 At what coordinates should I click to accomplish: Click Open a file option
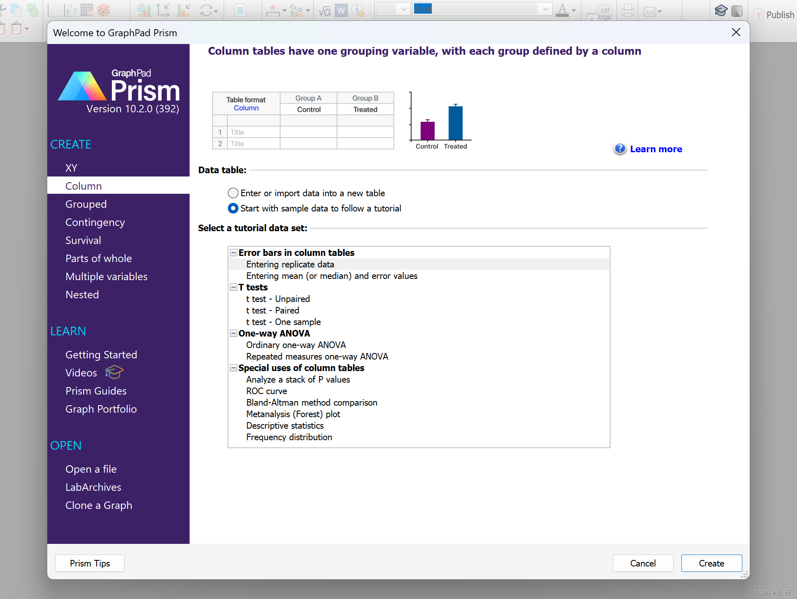pyautogui.click(x=91, y=469)
